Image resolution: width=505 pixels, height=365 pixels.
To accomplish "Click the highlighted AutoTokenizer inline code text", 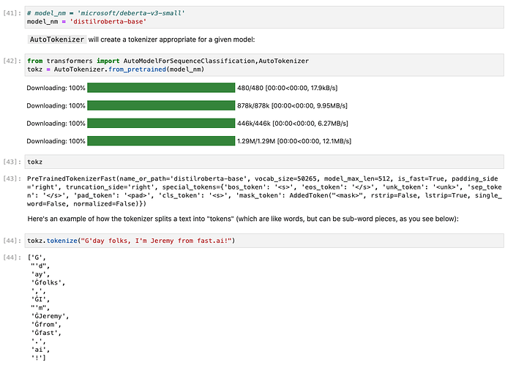I will coord(56,39).
